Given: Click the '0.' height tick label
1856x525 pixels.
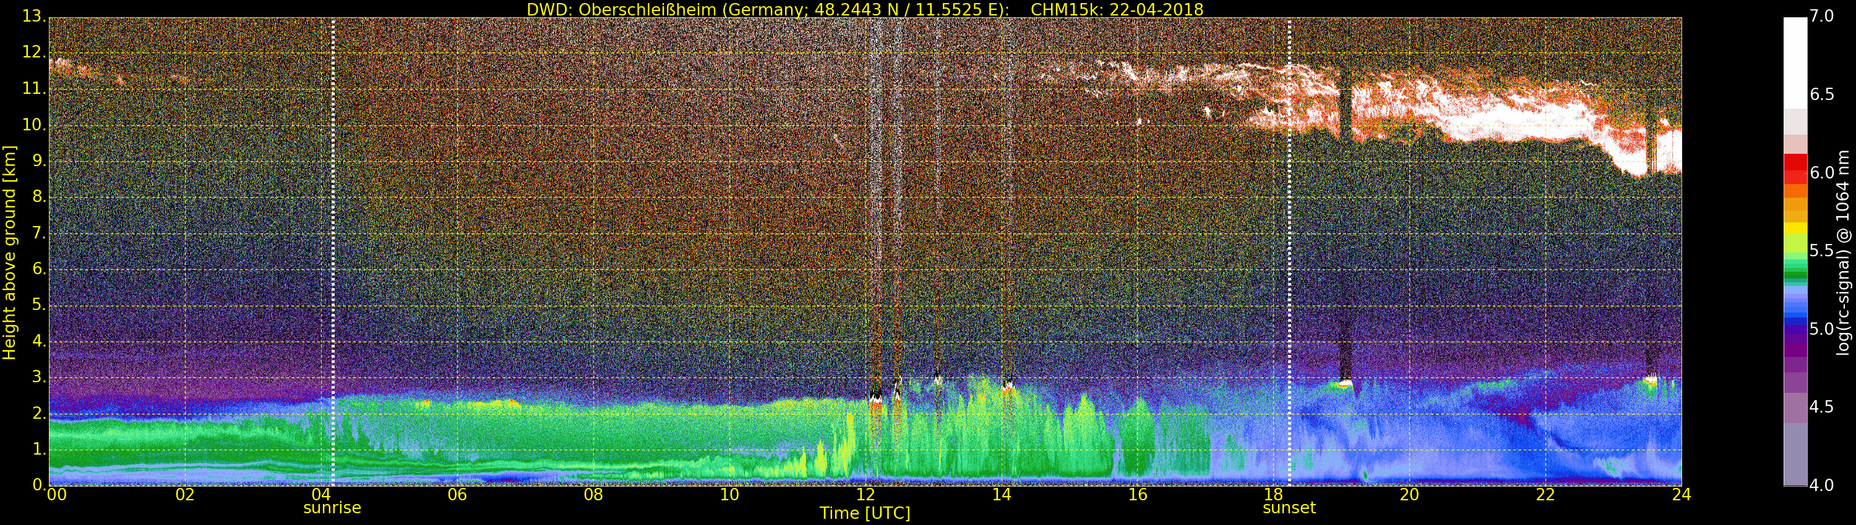Looking at the screenshot, I should [x=39, y=485].
